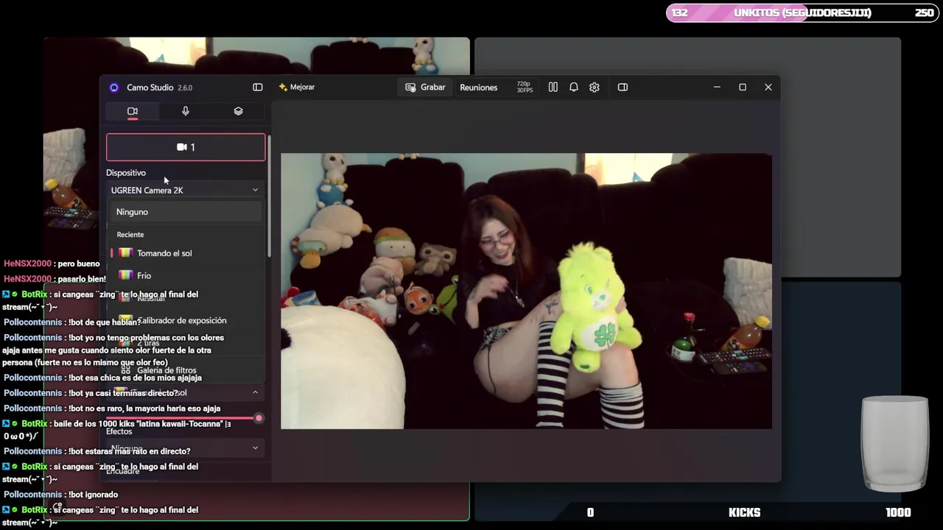Select the Tomando el sol filter

pos(186,253)
